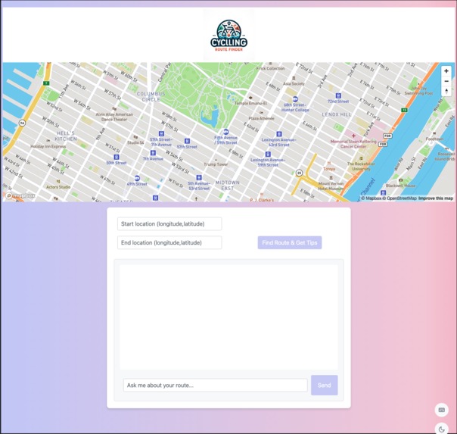The width and height of the screenshot is (457, 434).
Task: Click the 50th Street station icon
Action: (x=117, y=158)
